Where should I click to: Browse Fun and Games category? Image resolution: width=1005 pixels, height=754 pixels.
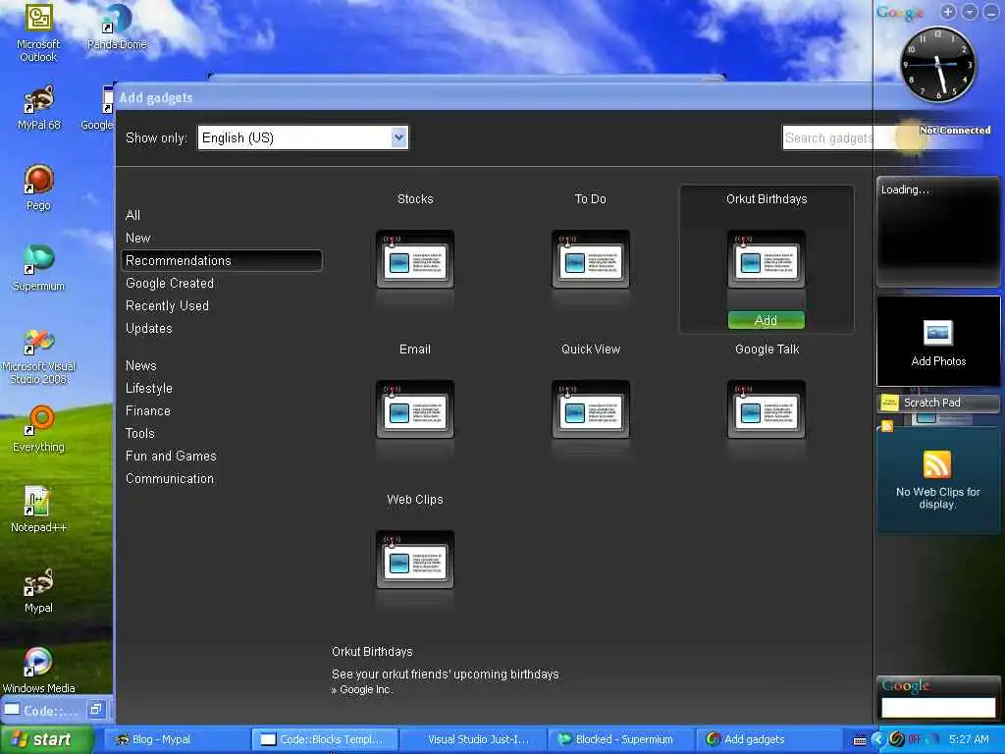pyautogui.click(x=171, y=456)
